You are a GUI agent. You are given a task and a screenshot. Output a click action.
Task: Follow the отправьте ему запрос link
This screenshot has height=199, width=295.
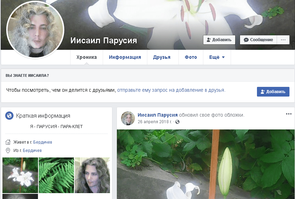[x=171, y=90]
